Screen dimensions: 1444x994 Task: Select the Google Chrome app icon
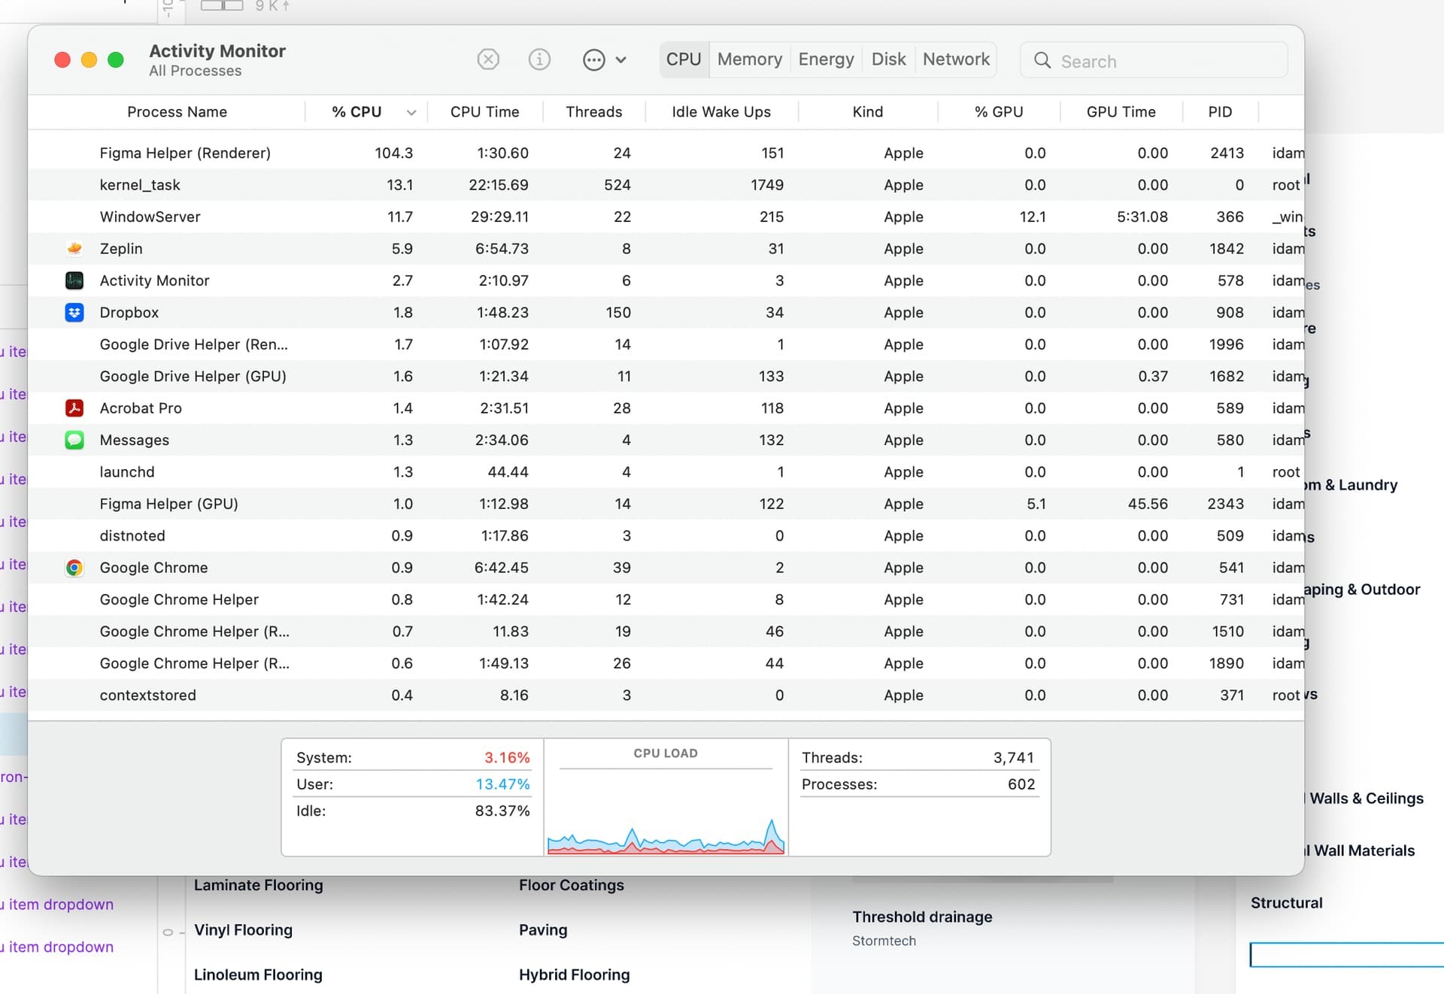[74, 568]
